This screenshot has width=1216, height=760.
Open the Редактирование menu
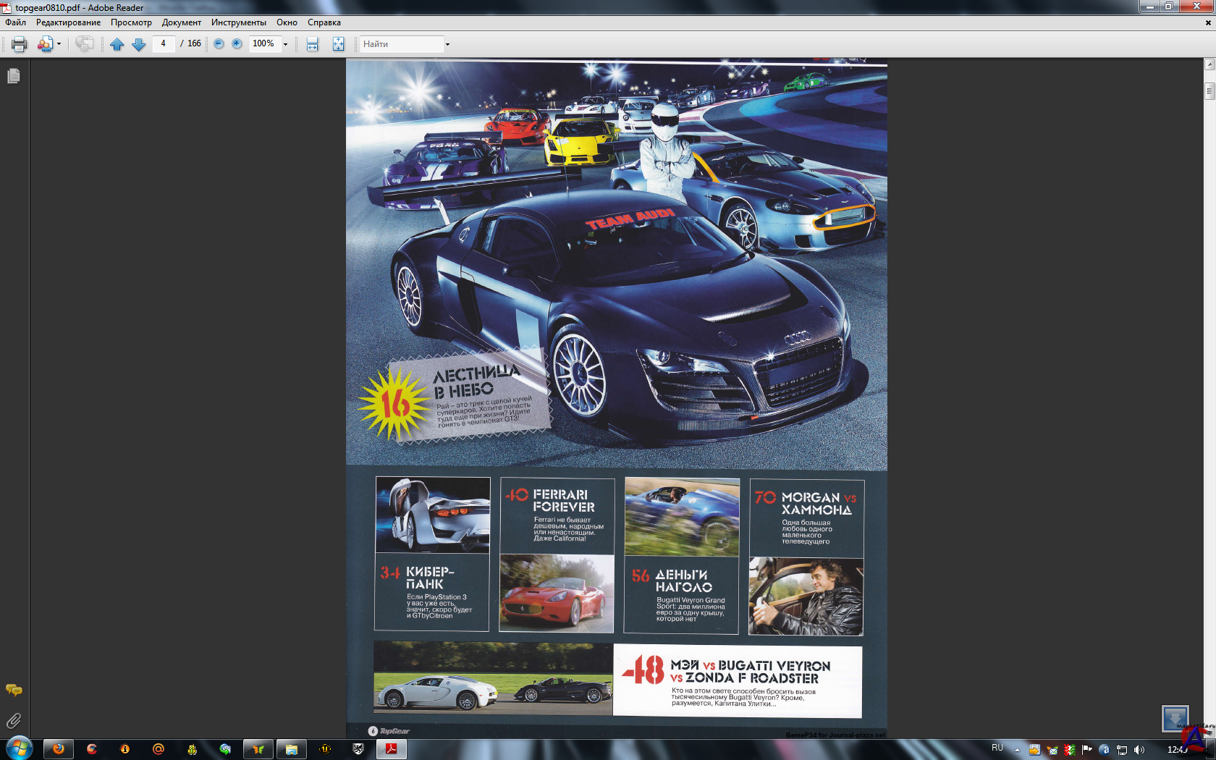click(x=69, y=22)
